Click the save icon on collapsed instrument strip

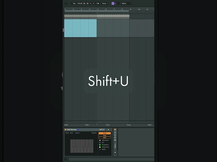pyautogui.click(x=115, y=152)
